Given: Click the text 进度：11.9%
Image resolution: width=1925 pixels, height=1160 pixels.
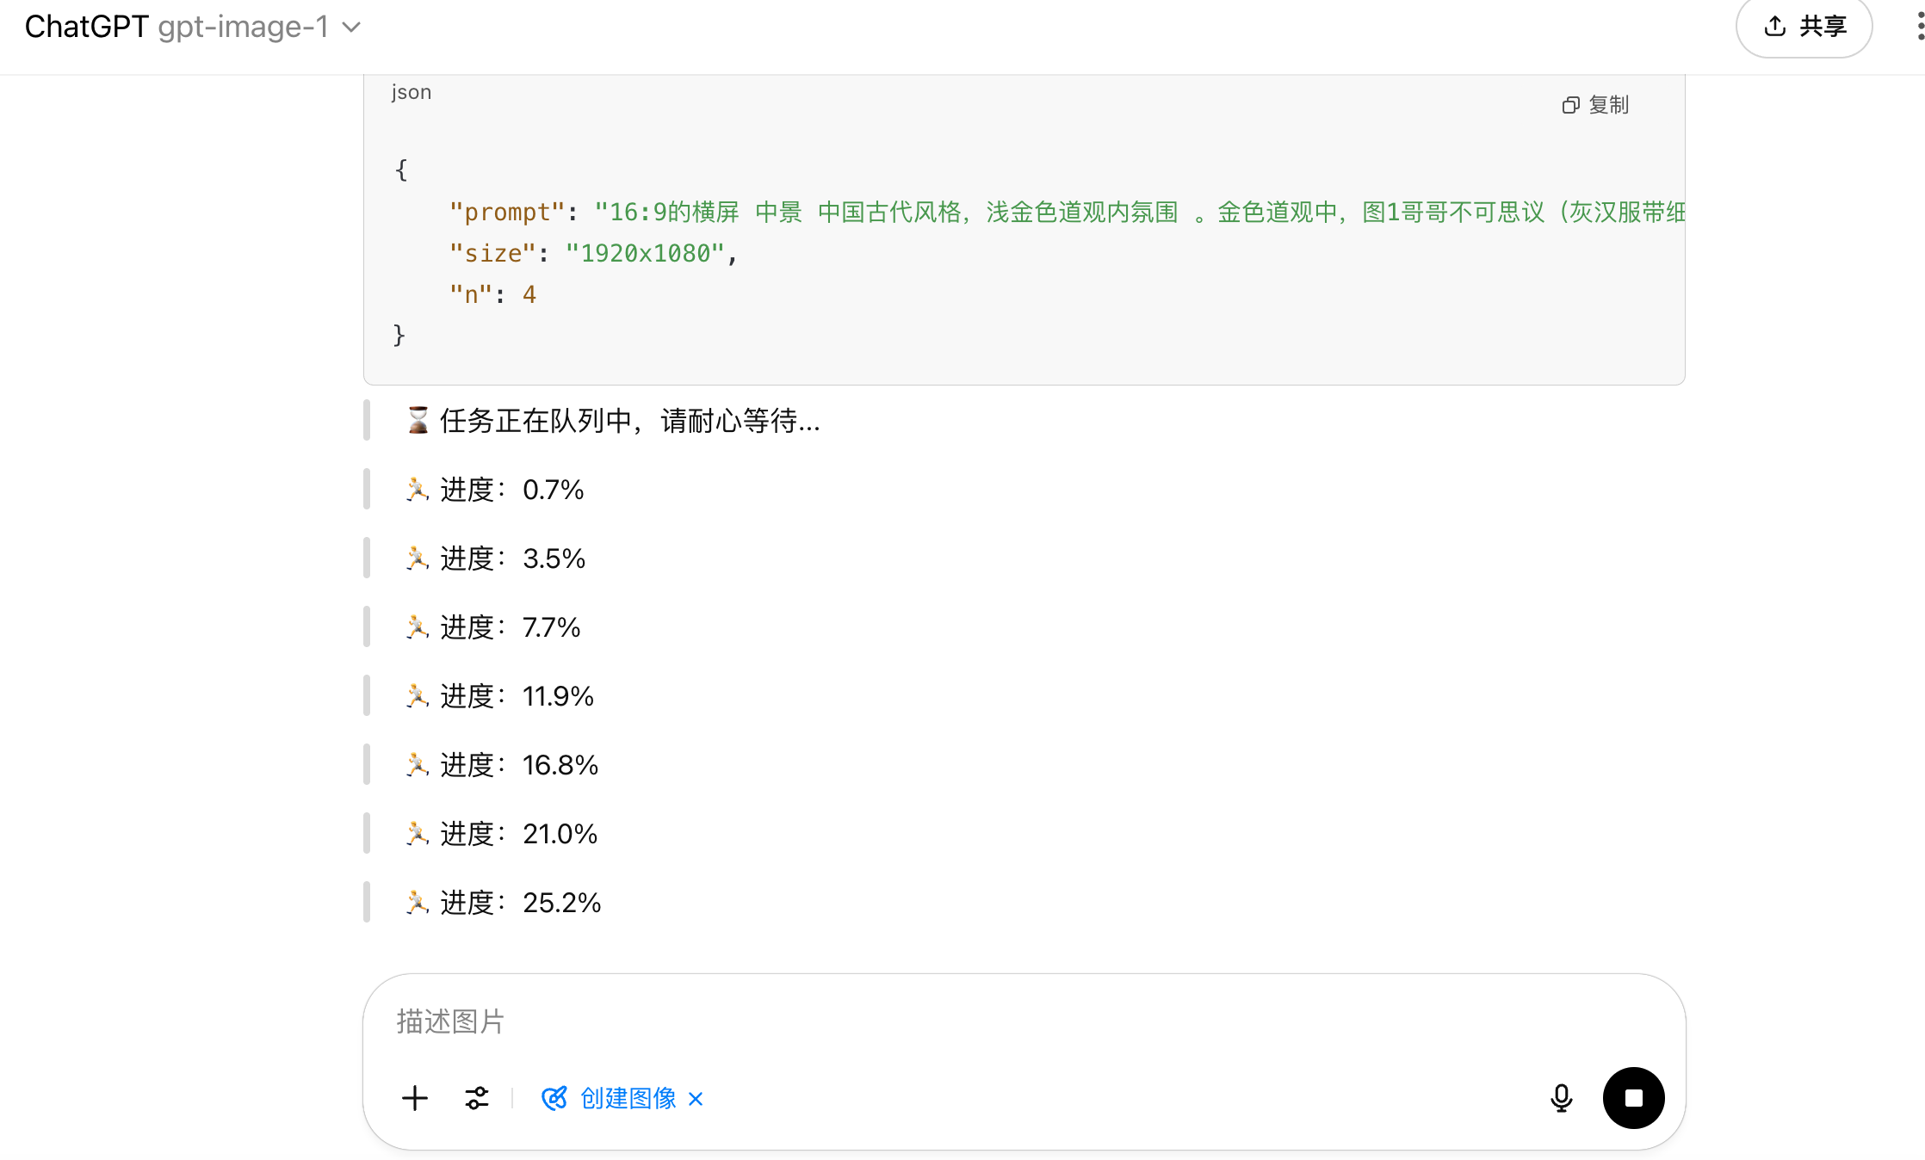Looking at the screenshot, I should point(517,695).
